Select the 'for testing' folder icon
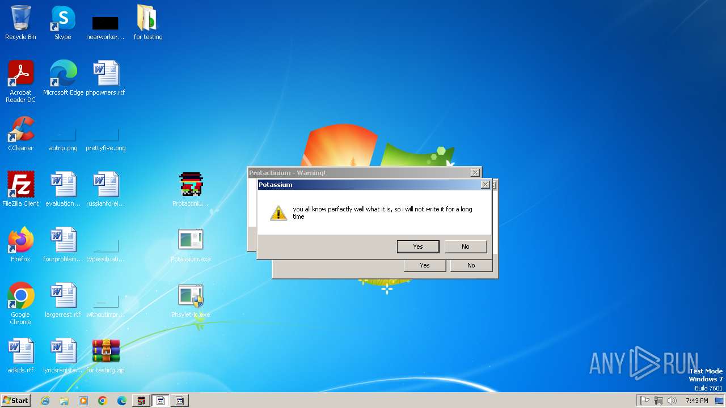This screenshot has height=408, width=726. coord(148,23)
